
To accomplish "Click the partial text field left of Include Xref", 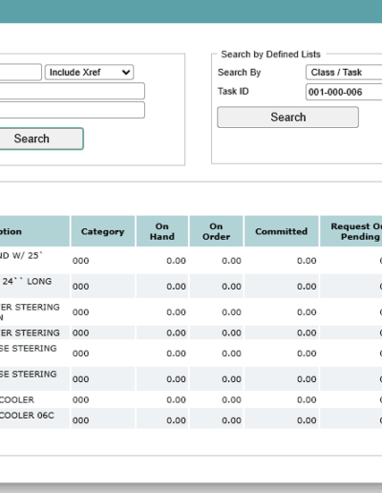I will coord(21,73).
